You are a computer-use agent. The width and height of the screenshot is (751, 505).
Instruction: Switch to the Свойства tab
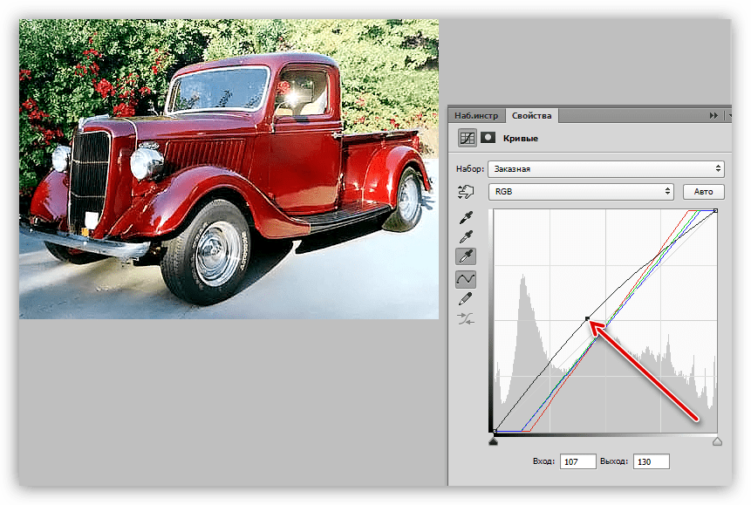[x=532, y=115]
